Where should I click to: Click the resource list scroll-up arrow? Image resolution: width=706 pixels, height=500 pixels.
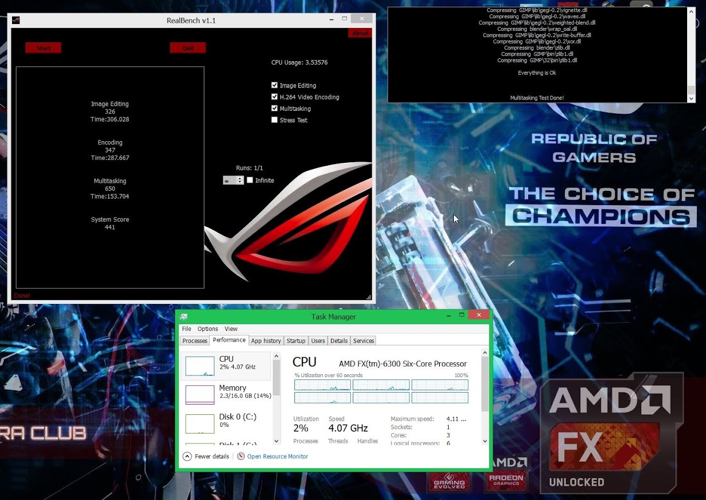coord(277,356)
